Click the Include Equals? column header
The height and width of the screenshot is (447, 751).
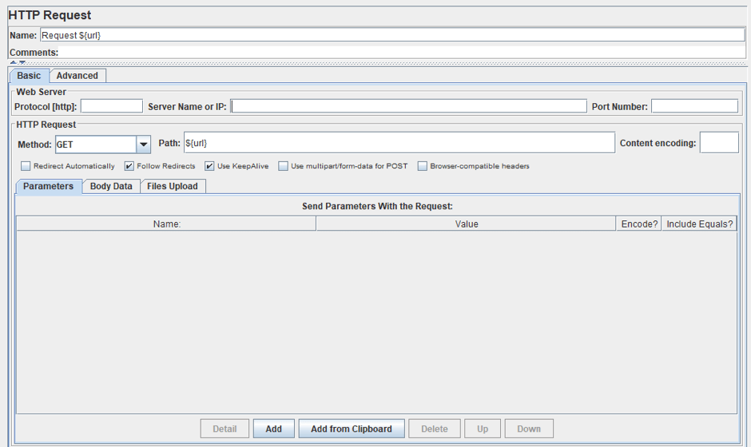click(699, 224)
